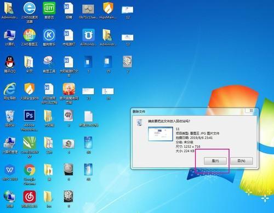Confirm deletion with the Yes (Y) button
This screenshot has width=274, height=213.
pos(215,161)
